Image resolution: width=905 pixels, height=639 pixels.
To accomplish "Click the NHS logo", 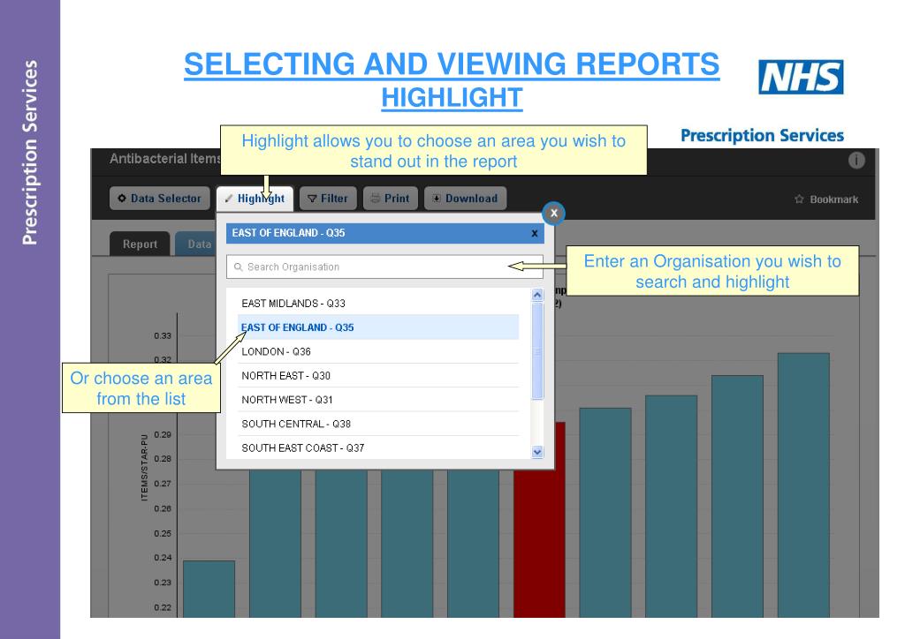I will tap(801, 77).
